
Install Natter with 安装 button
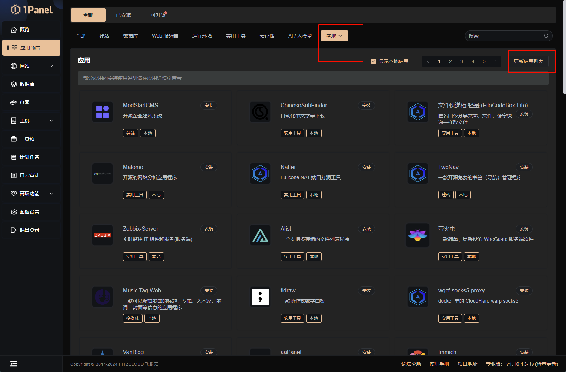367,167
